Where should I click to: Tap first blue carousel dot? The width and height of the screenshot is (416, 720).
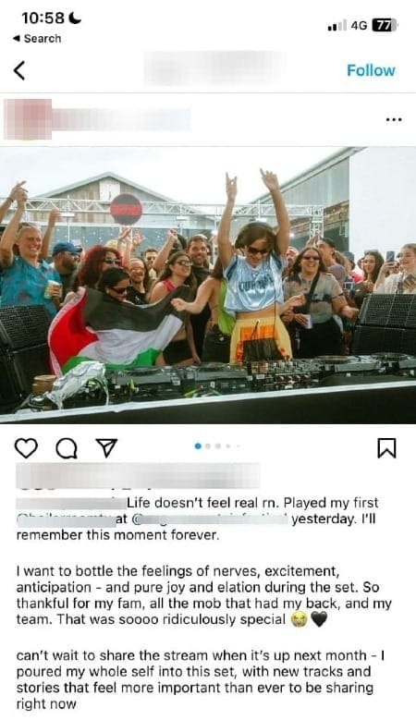point(198,445)
